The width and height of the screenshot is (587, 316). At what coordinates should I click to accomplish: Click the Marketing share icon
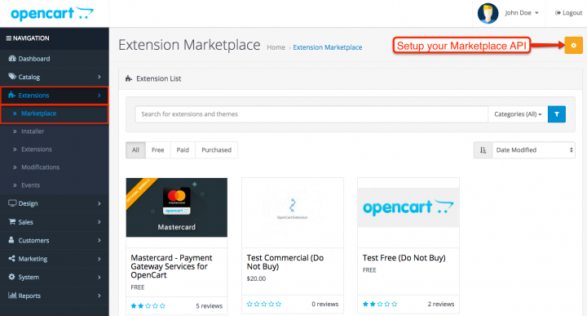tap(12, 258)
